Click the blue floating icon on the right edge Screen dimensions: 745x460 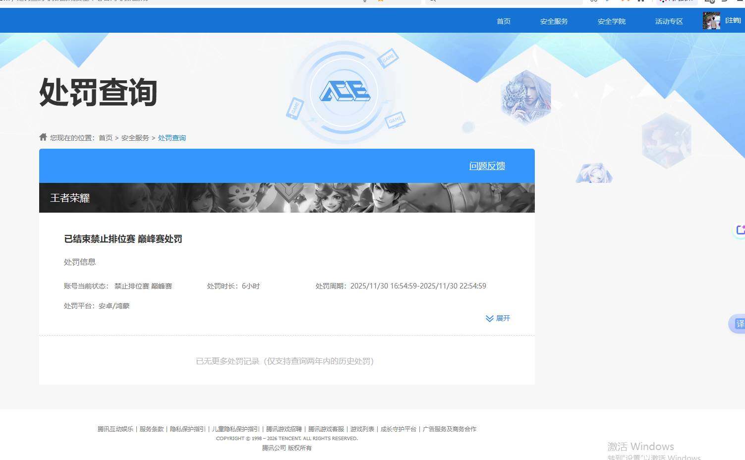pyautogui.click(x=740, y=230)
